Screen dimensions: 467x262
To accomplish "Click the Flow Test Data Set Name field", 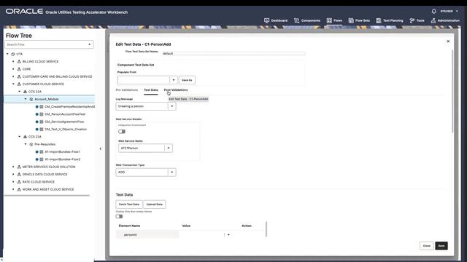I will click(233, 53).
